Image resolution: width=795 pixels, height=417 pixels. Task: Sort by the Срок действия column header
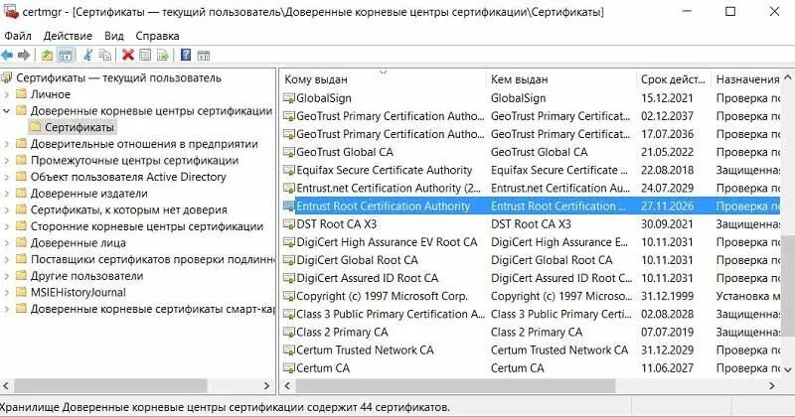tap(674, 79)
